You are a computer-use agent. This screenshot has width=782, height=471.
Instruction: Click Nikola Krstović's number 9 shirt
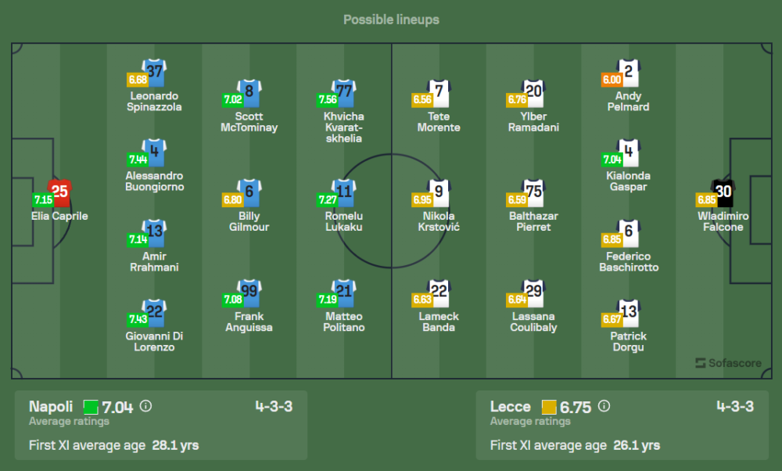point(439,191)
